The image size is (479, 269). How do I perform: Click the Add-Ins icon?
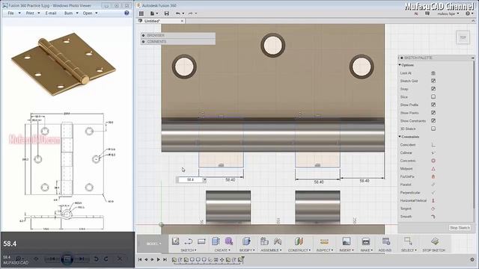click(x=386, y=241)
